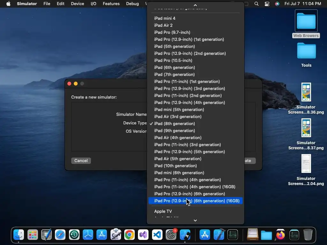Image resolution: width=327 pixels, height=245 pixels.
Task: Pick highlighted iPad Pro 12.9-inch 6th generation 16GB
Action: 195,201
